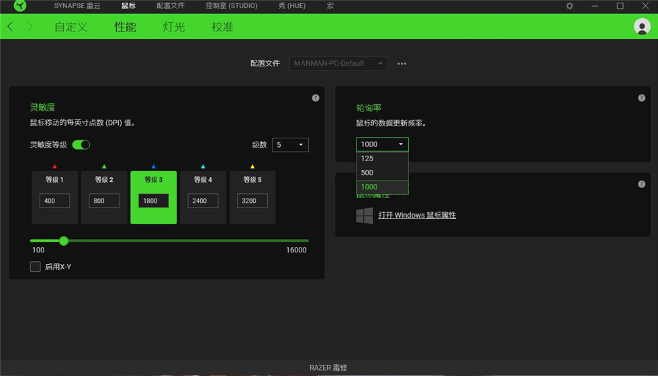
Task: Open the 控制室 (STUDIO) tab
Action: pos(231,6)
